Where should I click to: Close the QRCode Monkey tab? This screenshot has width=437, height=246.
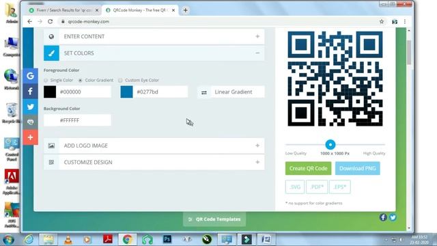click(173, 10)
